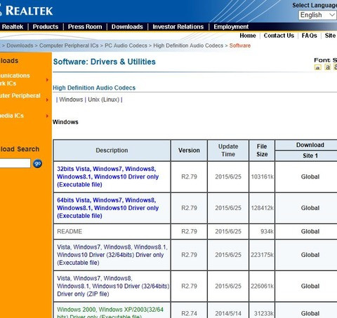The width and height of the screenshot is (337, 318).
Task: Click file size 128412k cell
Action: 262,208
